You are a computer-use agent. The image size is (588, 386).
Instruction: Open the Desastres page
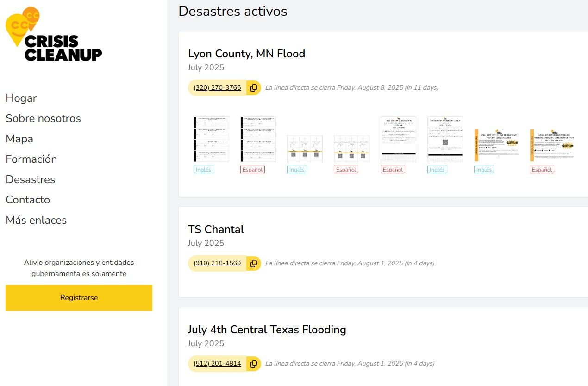point(30,179)
